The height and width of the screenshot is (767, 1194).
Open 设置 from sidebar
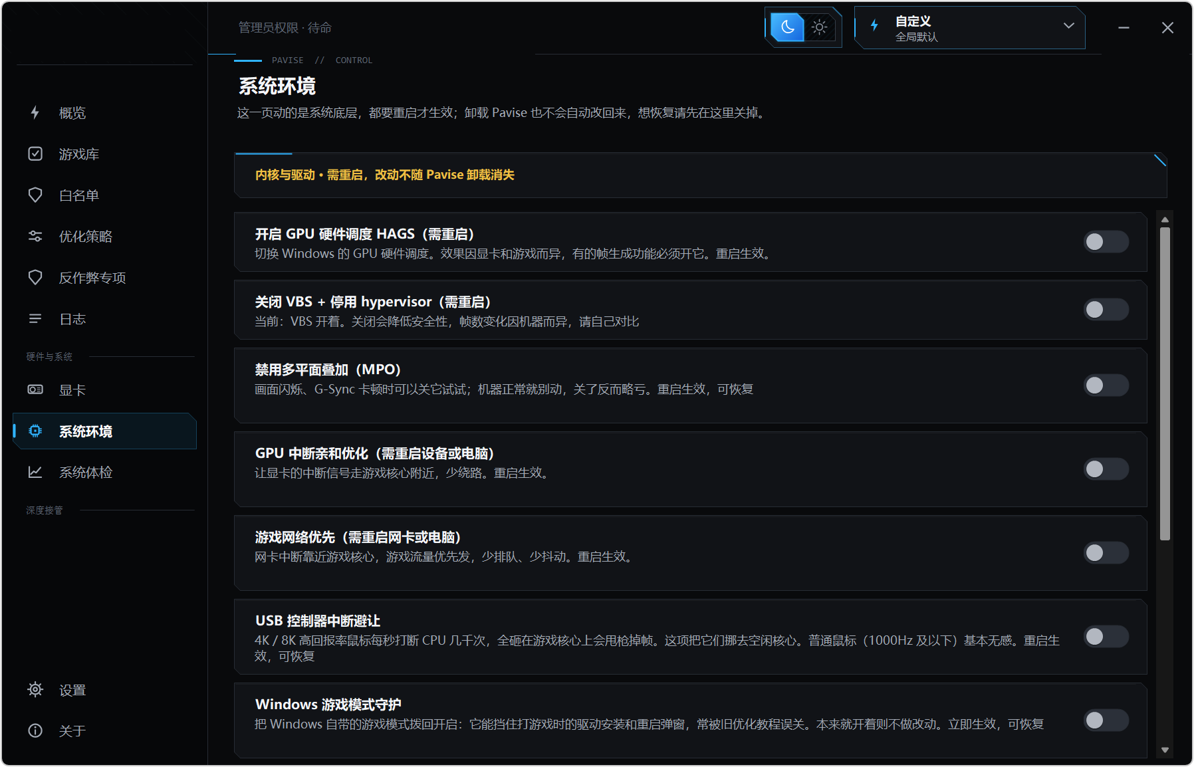pos(105,690)
